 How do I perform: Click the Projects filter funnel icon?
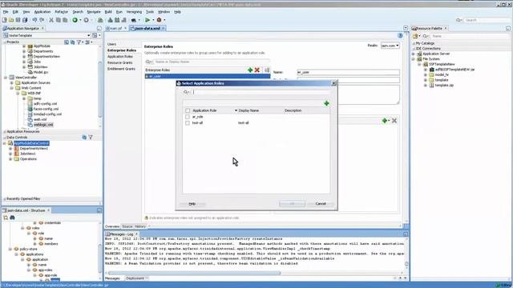pos(79,42)
